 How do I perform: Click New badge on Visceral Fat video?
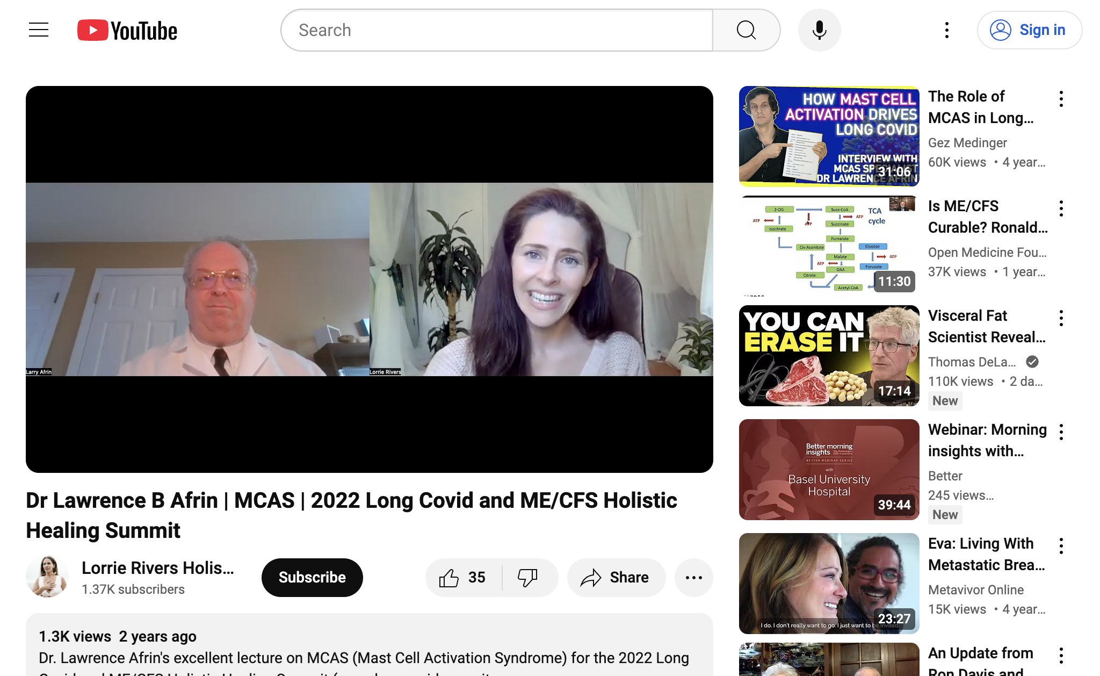pos(945,401)
